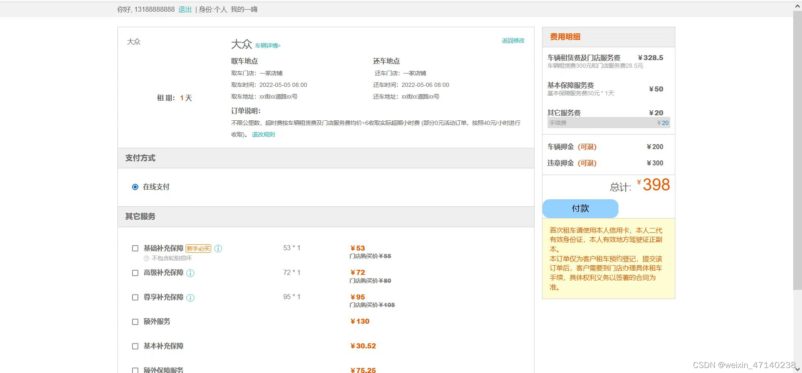
Task: Check the 高级补充保障 checkbox
Action: (135, 273)
